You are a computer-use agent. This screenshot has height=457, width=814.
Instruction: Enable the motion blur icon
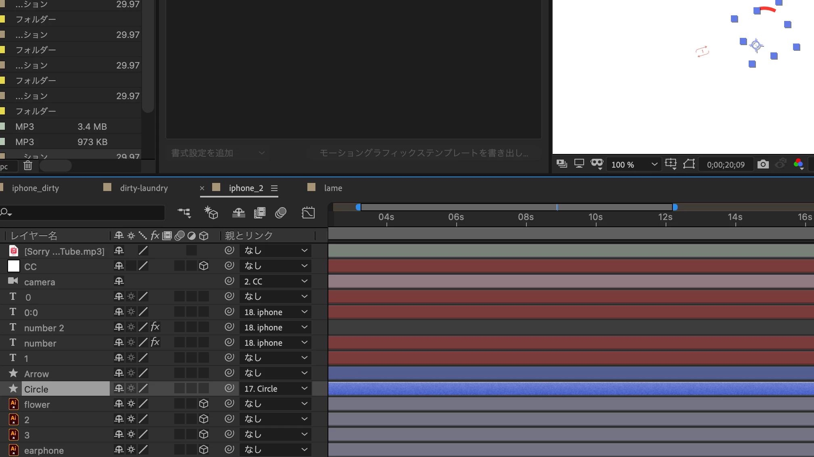coord(281,212)
